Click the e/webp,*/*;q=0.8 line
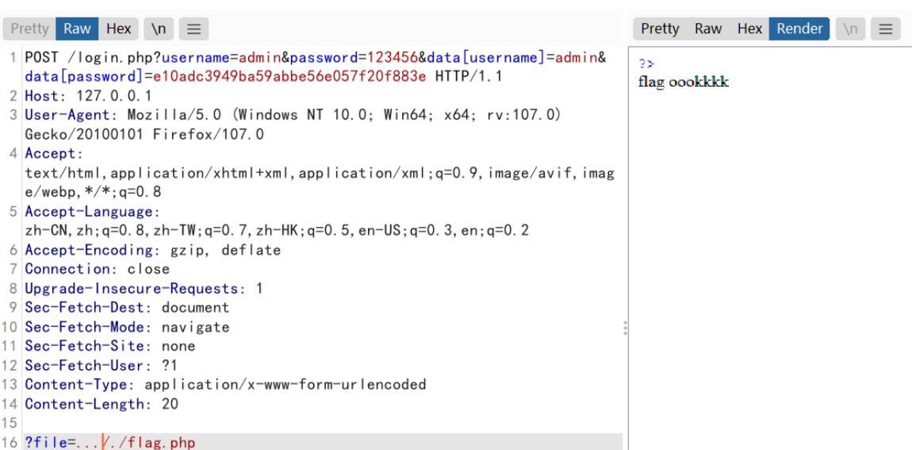912x450 pixels. coord(93,192)
